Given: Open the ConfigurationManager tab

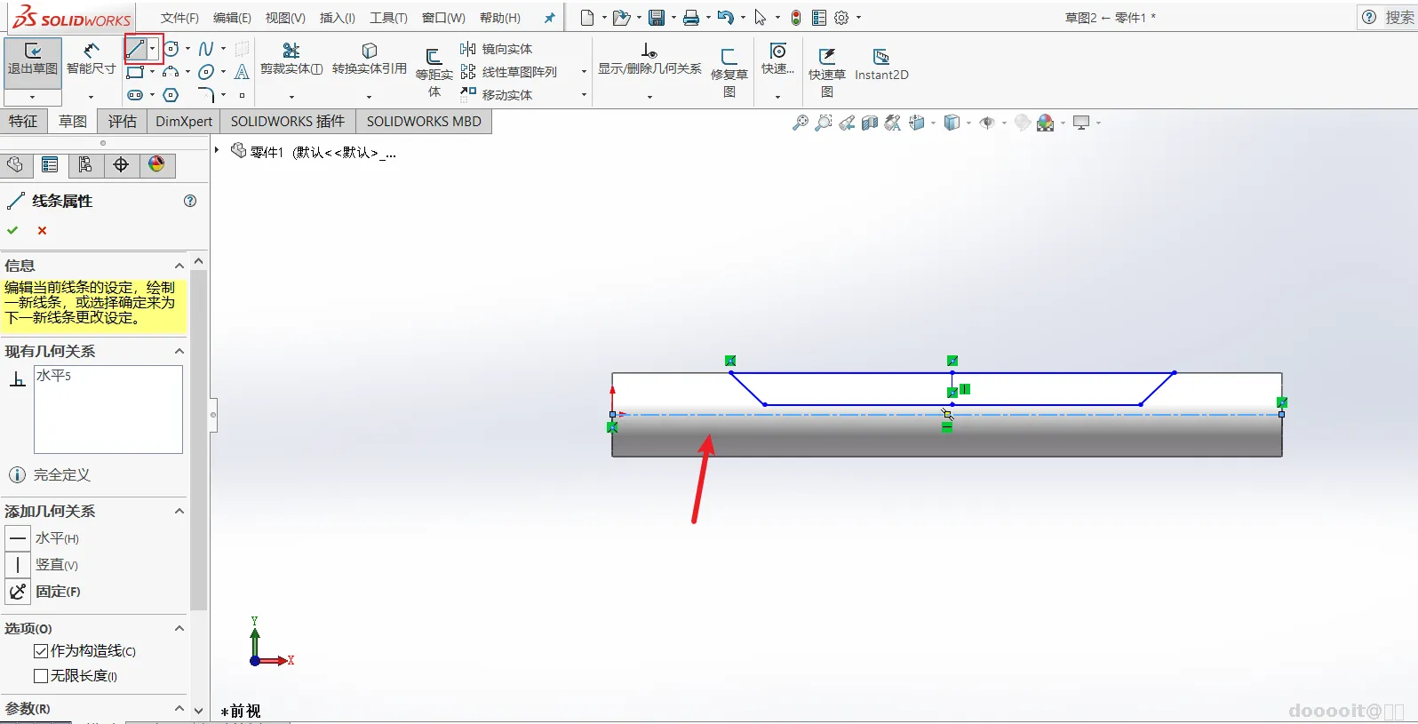Looking at the screenshot, I should [x=85, y=165].
